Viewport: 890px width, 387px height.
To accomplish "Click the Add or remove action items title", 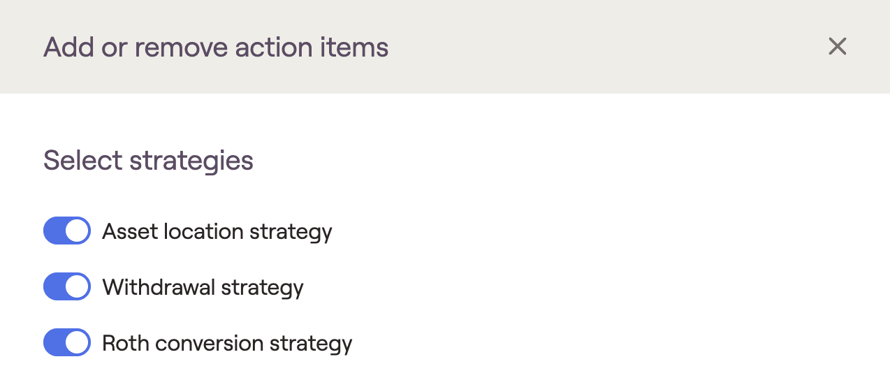I will (x=216, y=47).
